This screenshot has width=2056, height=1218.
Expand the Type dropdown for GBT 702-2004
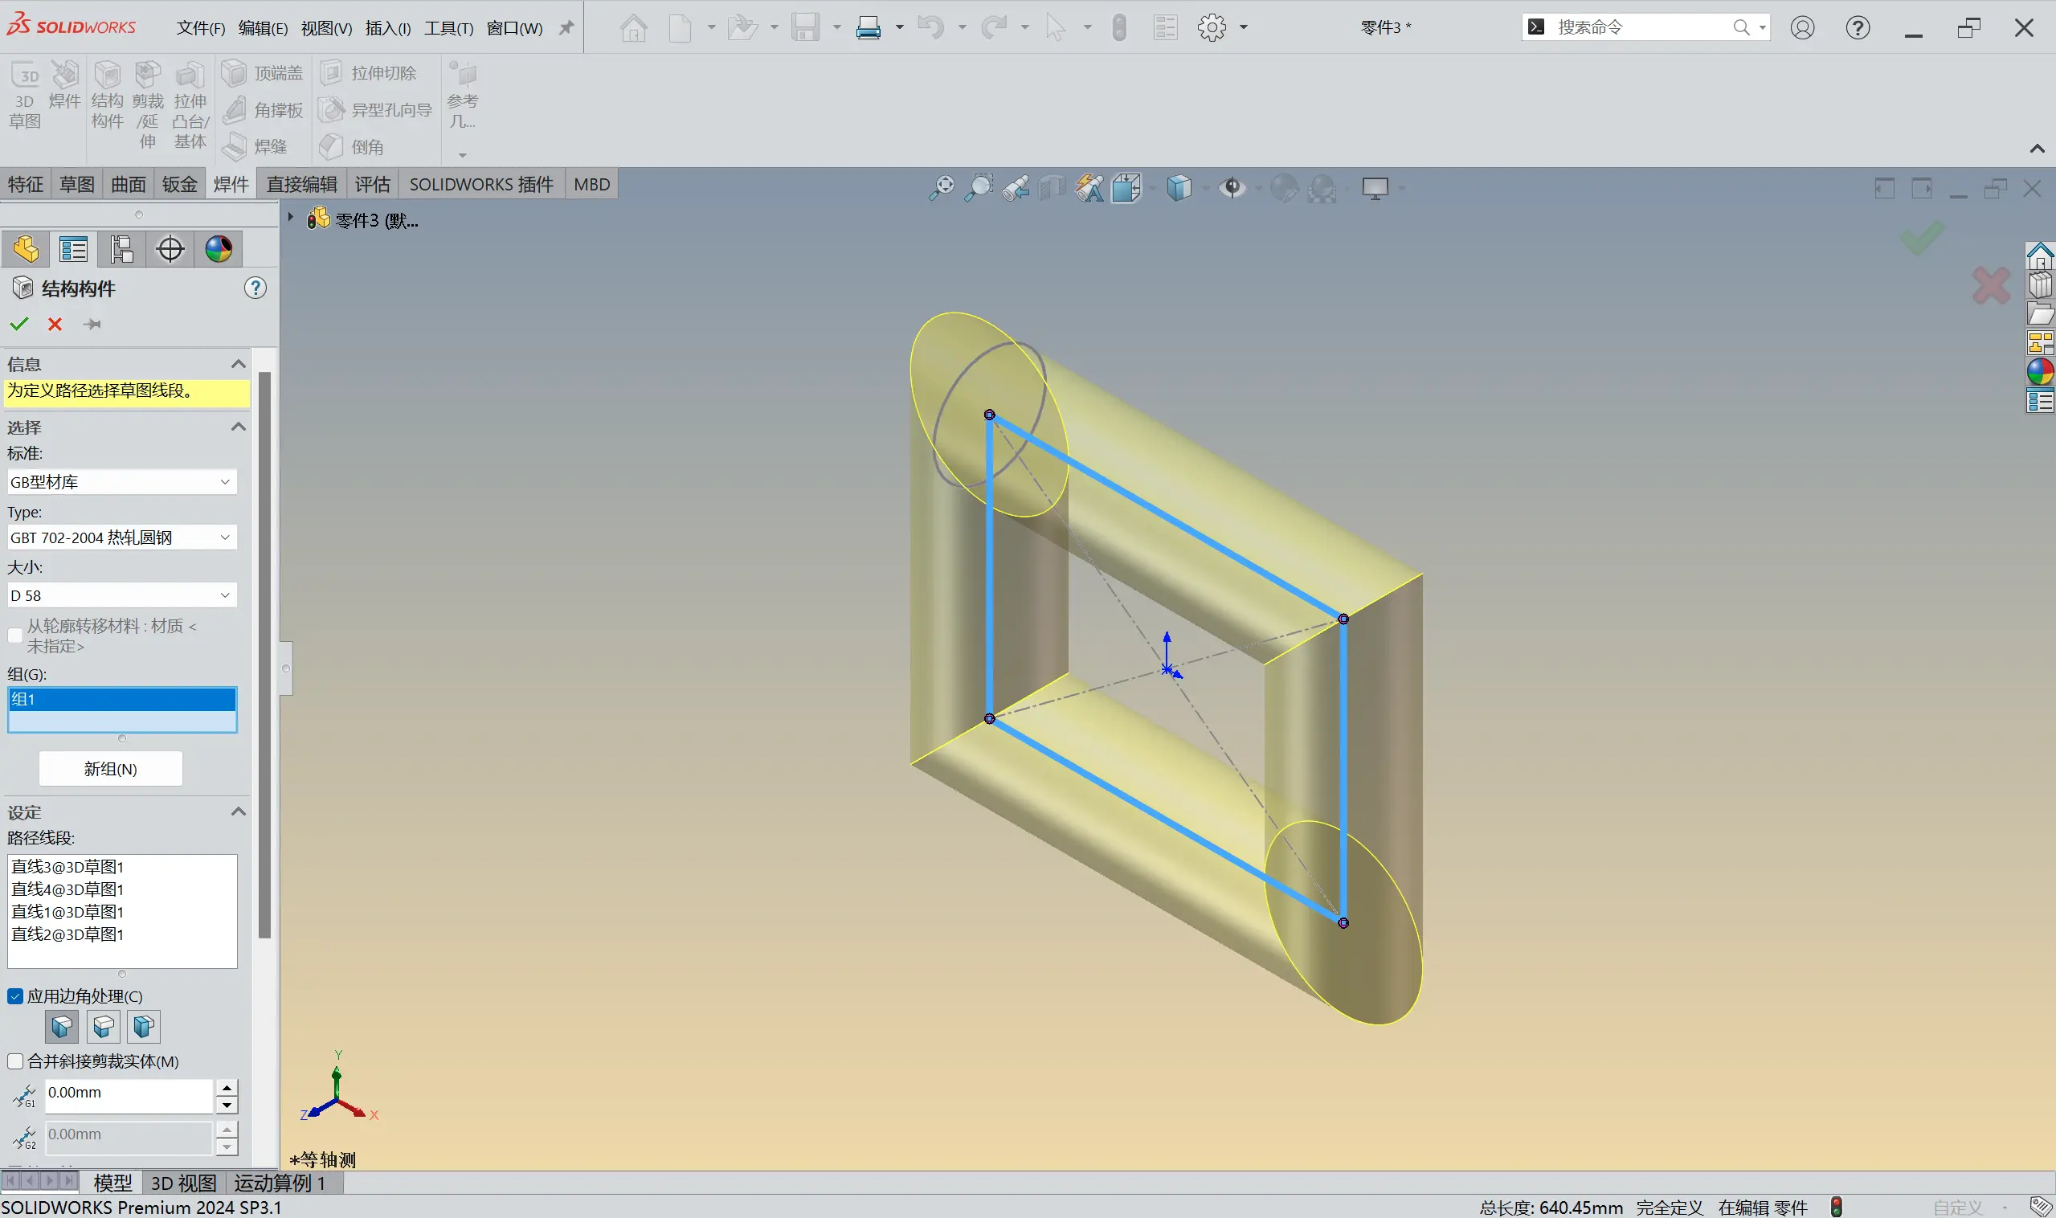[121, 537]
